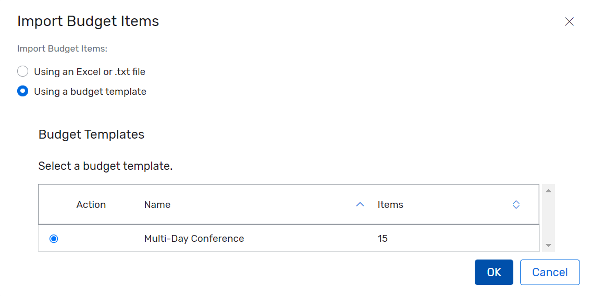Click the Items column header text
The width and height of the screenshot is (592, 296).
point(390,205)
